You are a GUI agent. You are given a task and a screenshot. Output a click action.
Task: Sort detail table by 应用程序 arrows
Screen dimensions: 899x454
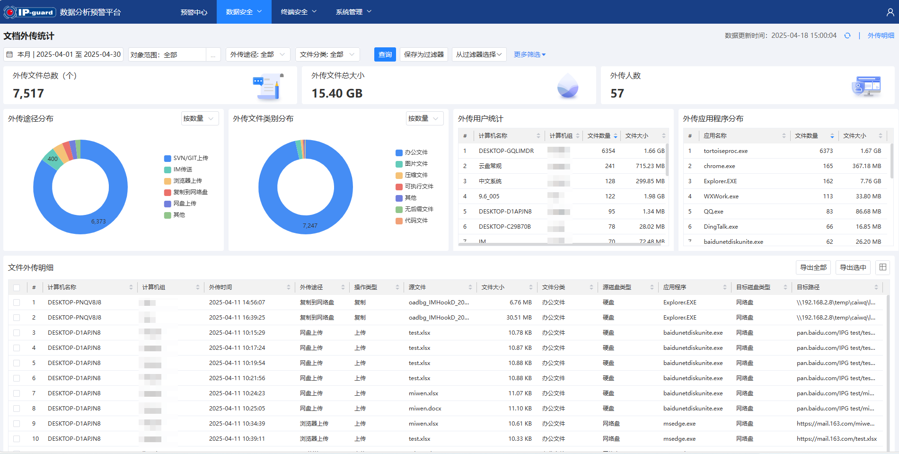coord(725,287)
